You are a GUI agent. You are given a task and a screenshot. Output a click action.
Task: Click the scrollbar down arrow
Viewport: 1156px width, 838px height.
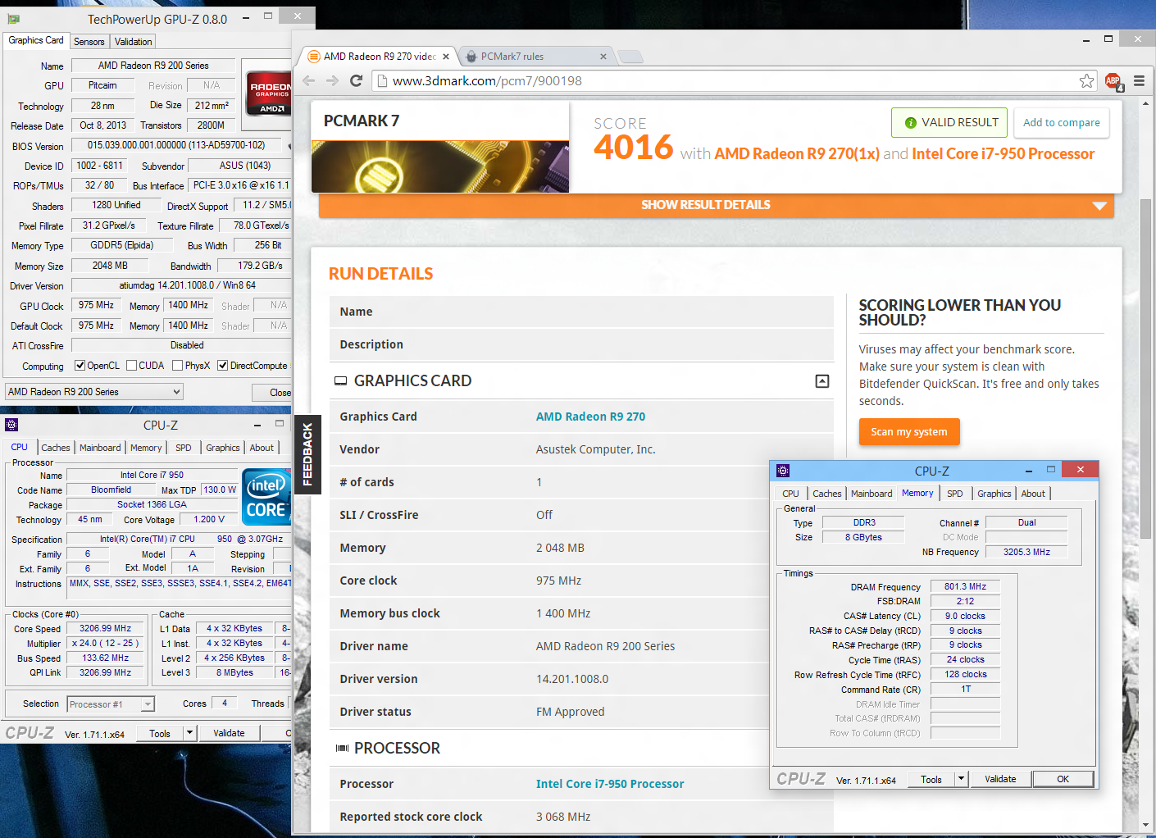click(1146, 824)
